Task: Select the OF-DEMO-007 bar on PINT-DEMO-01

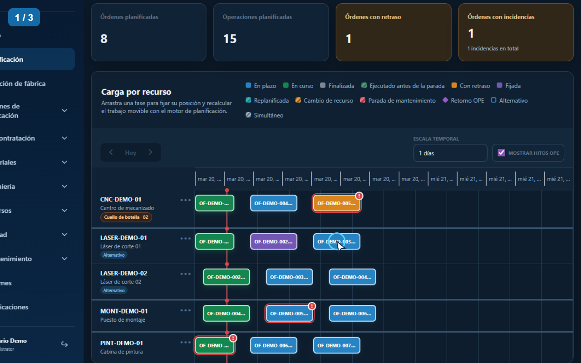Action: click(x=337, y=345)
